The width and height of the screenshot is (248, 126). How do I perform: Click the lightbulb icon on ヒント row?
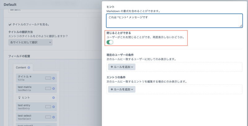click(x=19, y=97)
